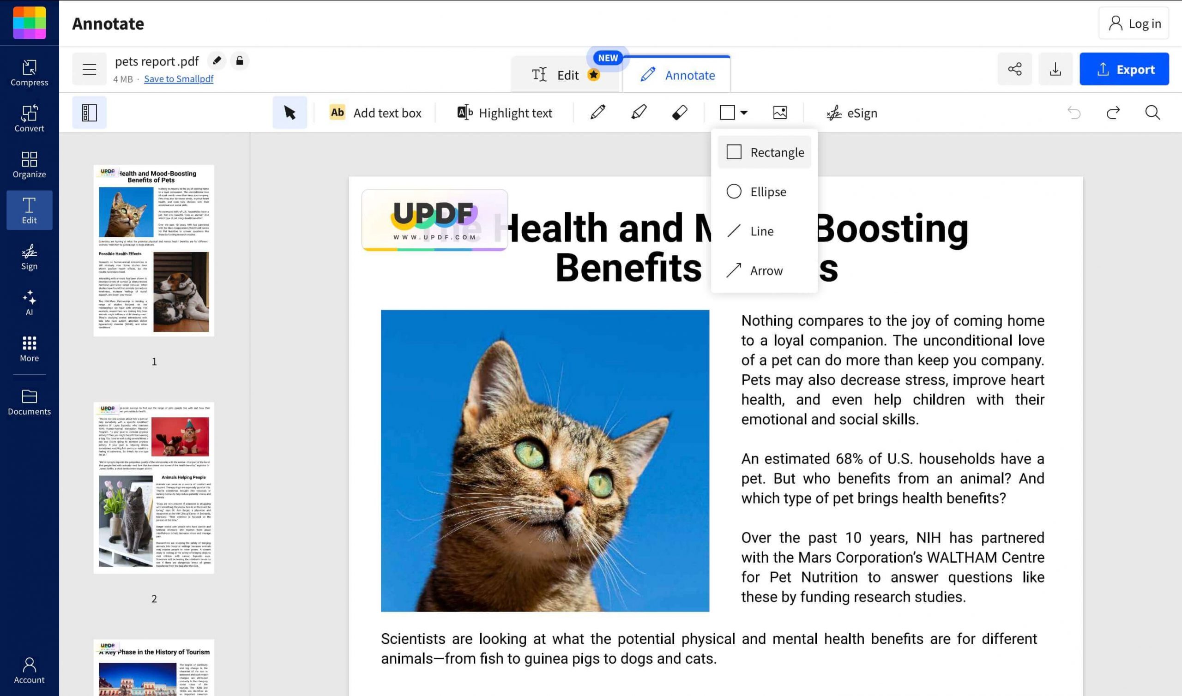Open the Compress tool in the sidebar
1182x696 pixels.
point(29,73)
